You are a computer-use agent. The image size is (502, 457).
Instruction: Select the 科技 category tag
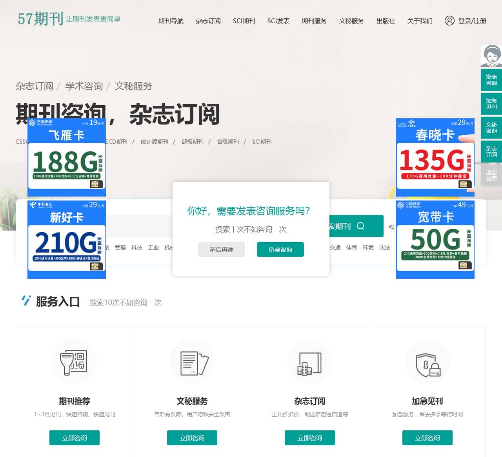137,247
